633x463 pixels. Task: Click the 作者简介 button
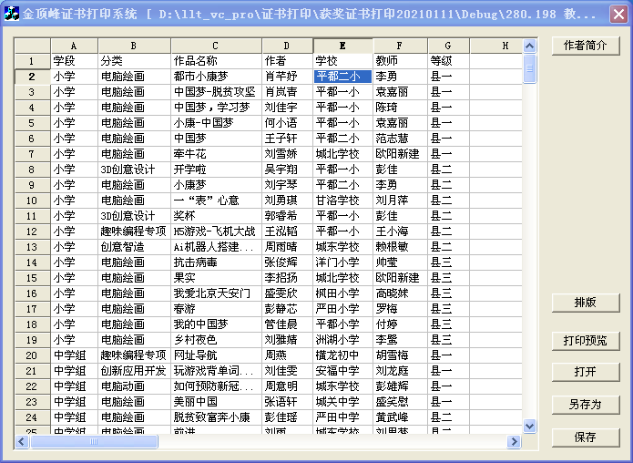pyautogui.click(x=586, y=46)
